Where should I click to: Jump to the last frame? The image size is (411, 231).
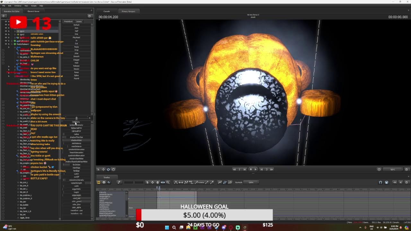272,169
